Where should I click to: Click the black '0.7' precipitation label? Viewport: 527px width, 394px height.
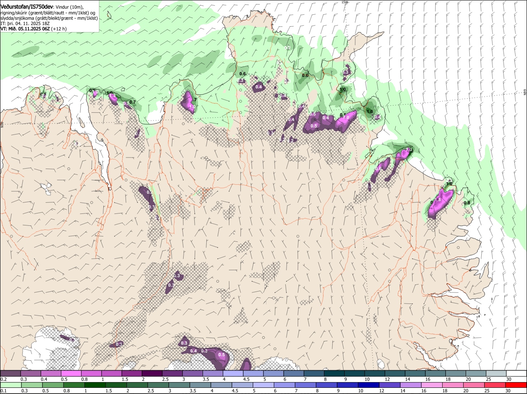click(133, 102)
